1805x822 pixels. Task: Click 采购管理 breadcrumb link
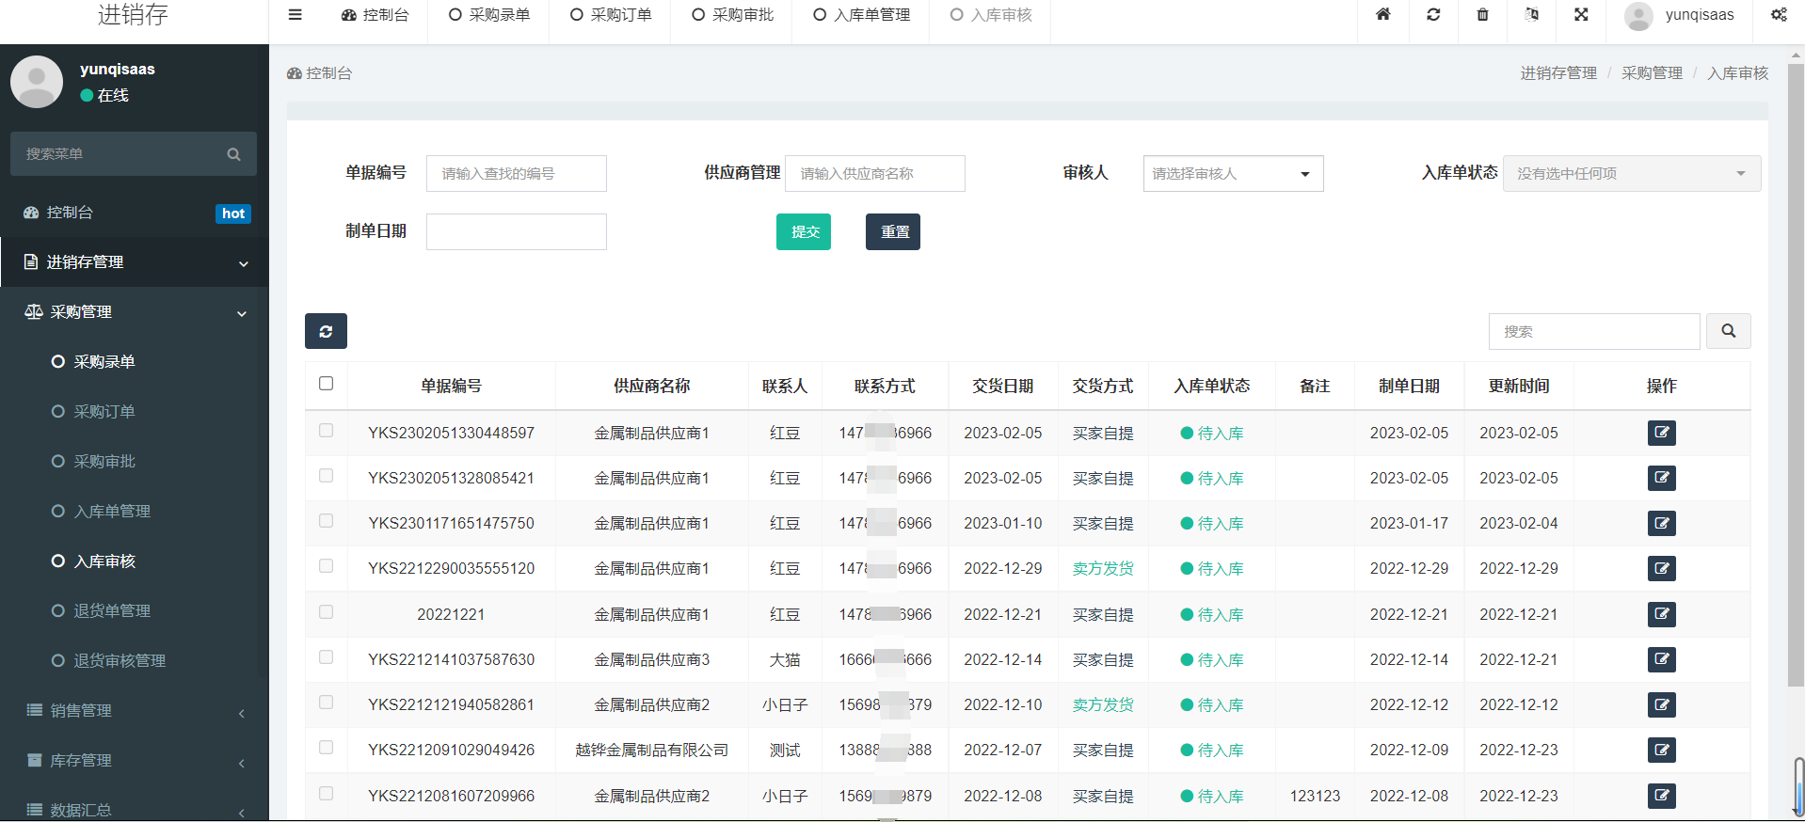tap(1652, 73)
